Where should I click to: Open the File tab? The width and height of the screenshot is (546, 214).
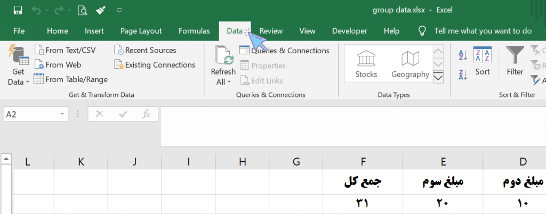point(19,31)
